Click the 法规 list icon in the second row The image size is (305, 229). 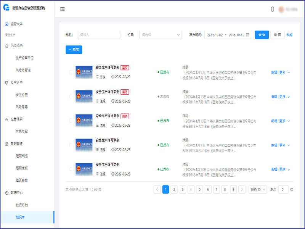97,101
